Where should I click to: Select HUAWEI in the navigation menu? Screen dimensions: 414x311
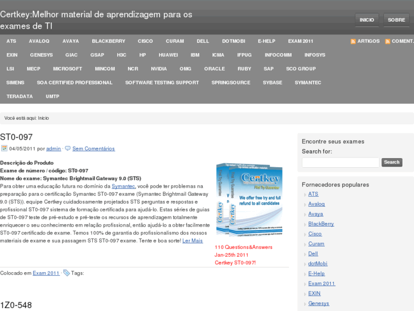[x=168, y=55]
